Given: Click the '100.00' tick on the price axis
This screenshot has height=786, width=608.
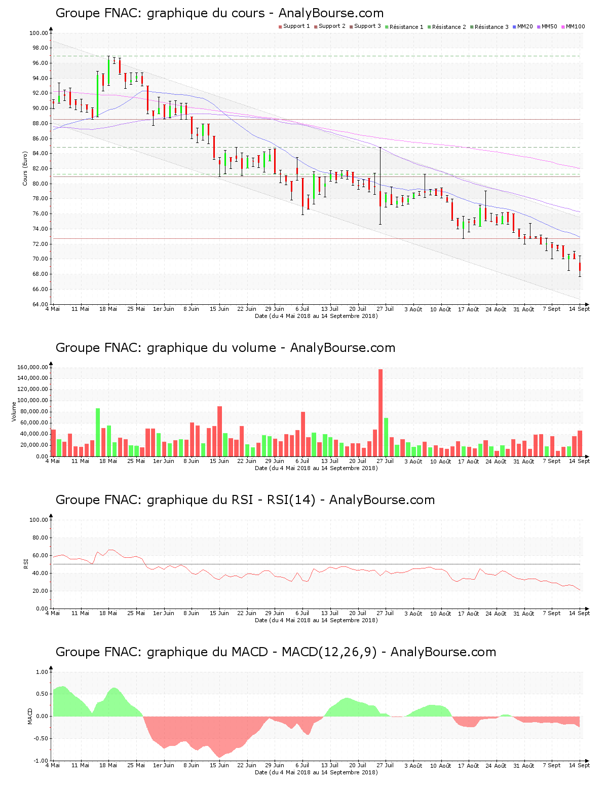Looking at the screenshot, I should (x=39, y=33).
